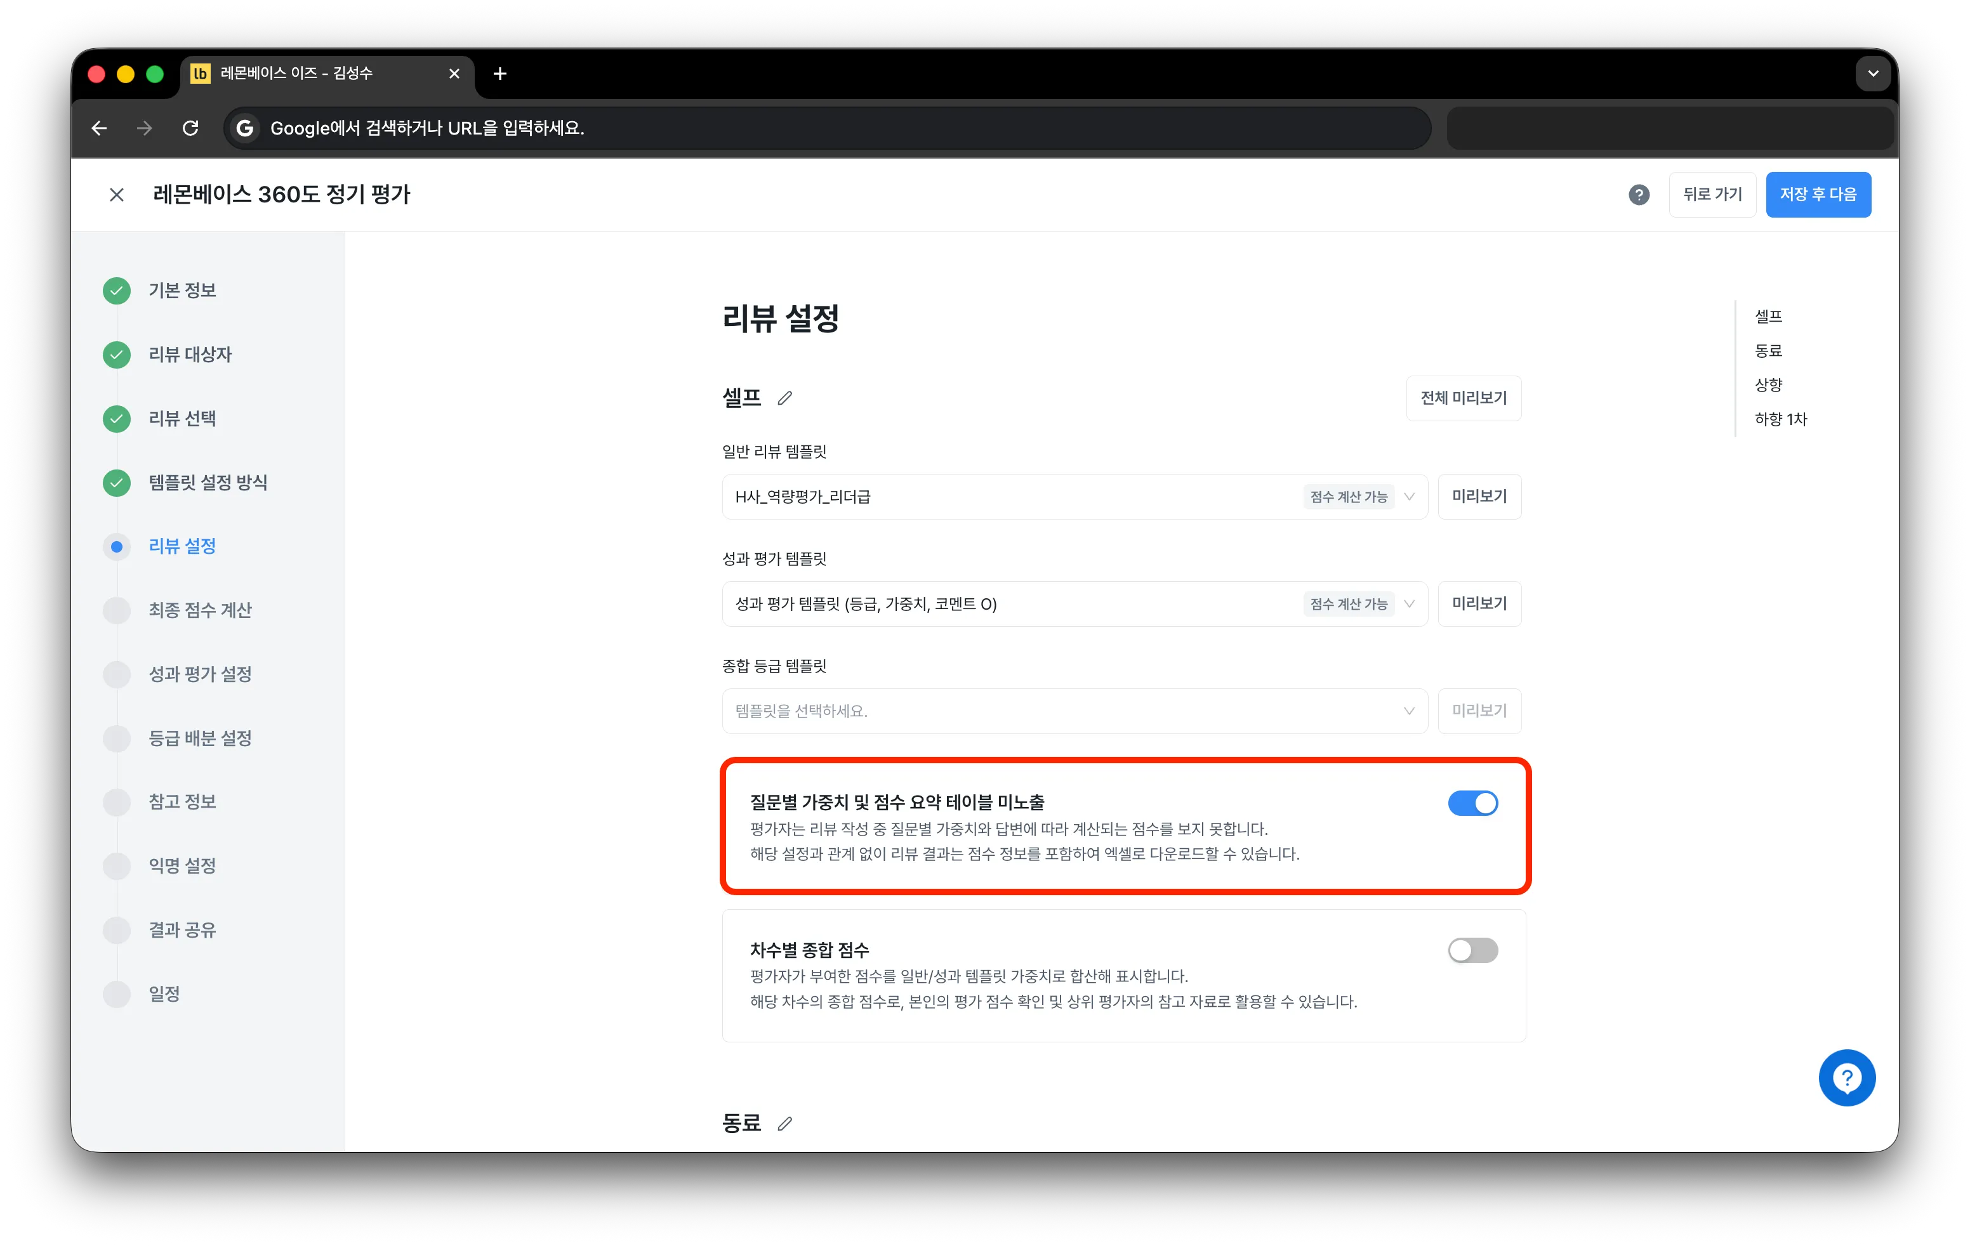The height and width of the screenshot is (1246, 1970).
Task: Go to the 리뷰 대상자 step
Action: (190, 354)
